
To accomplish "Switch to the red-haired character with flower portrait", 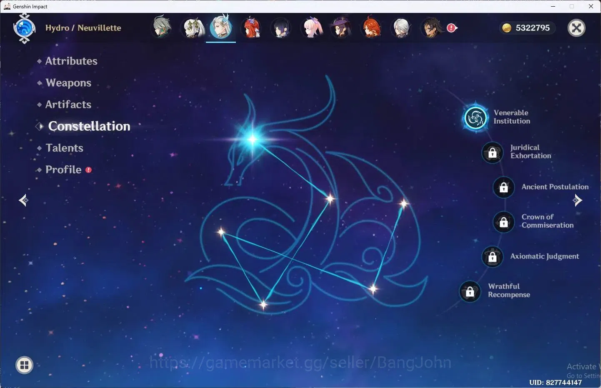I will [x=251, y=28].
